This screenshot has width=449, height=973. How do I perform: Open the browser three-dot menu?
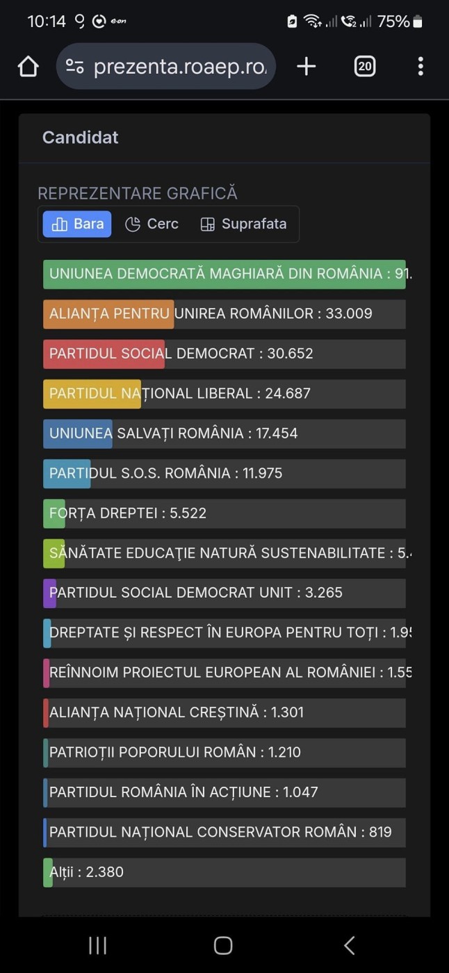click(421, 67)
